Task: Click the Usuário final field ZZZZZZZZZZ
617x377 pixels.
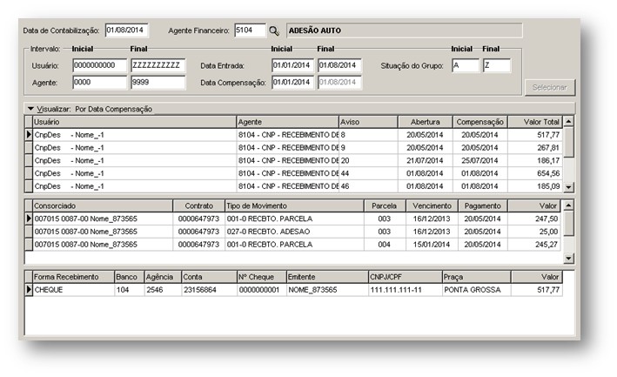Action: (x=158, y=65)
